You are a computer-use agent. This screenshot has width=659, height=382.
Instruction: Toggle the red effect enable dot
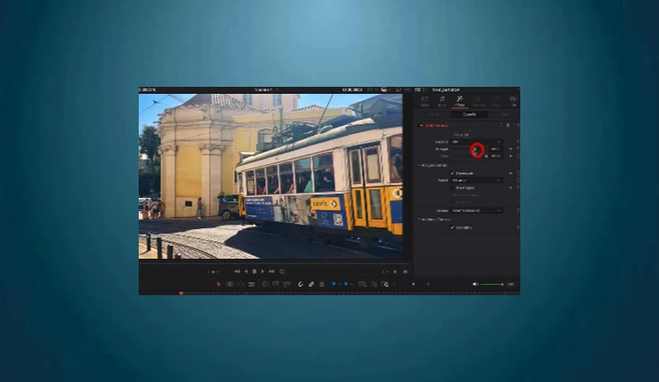[x=421, y=125]
